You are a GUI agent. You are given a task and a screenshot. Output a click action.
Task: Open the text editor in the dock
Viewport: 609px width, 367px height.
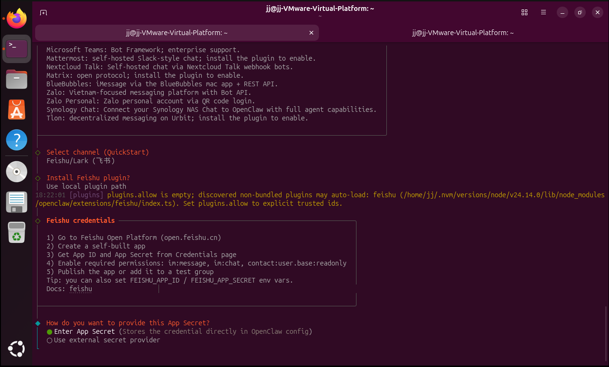(x=17, y=202)
